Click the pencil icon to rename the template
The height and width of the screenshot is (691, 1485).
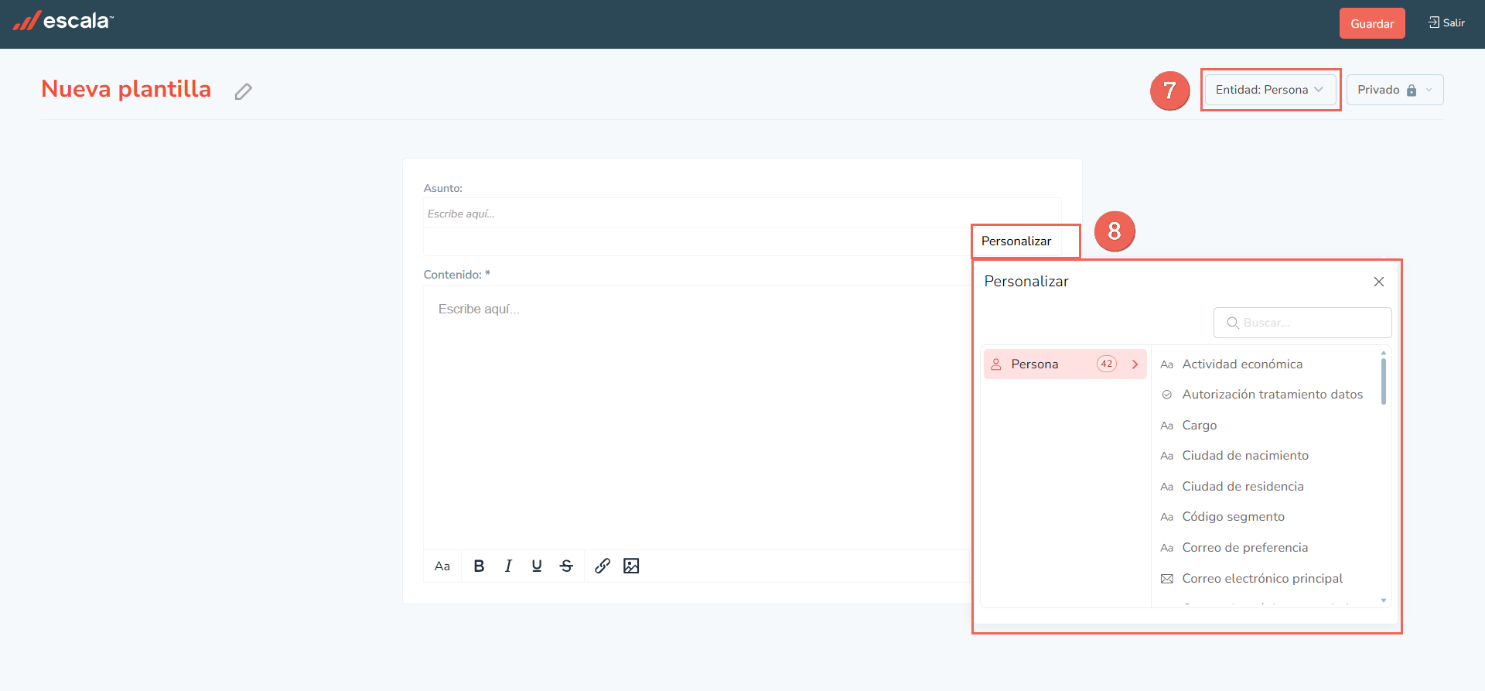point(244,91)
